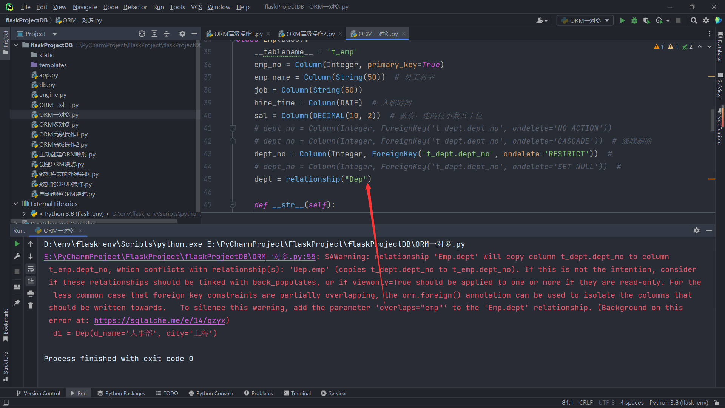Start debugging with the bug icon
Viewport: 725px width, 408px height.
(634, 20)
